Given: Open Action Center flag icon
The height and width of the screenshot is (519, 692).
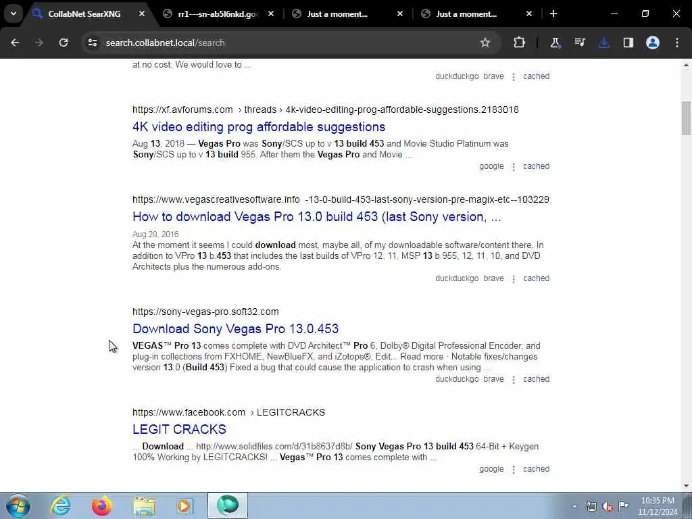Looking at the screenshot, I should click(x=623, y=506).
